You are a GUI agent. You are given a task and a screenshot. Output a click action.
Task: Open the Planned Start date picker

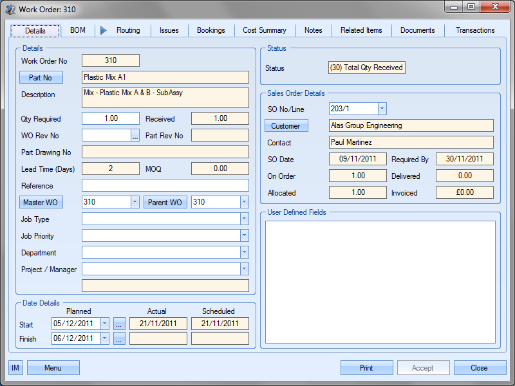pos(105,324)
